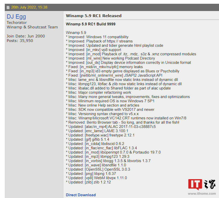Screen dimensions: 219x198
Task: Click the 'OpenSSL 3.0.3' updated line
Action: [98, 169]
